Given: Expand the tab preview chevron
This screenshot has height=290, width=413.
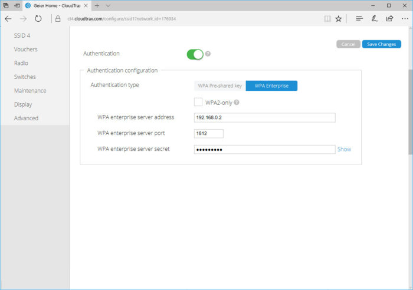Looking at the screenshot, I should tap(108, 5).
